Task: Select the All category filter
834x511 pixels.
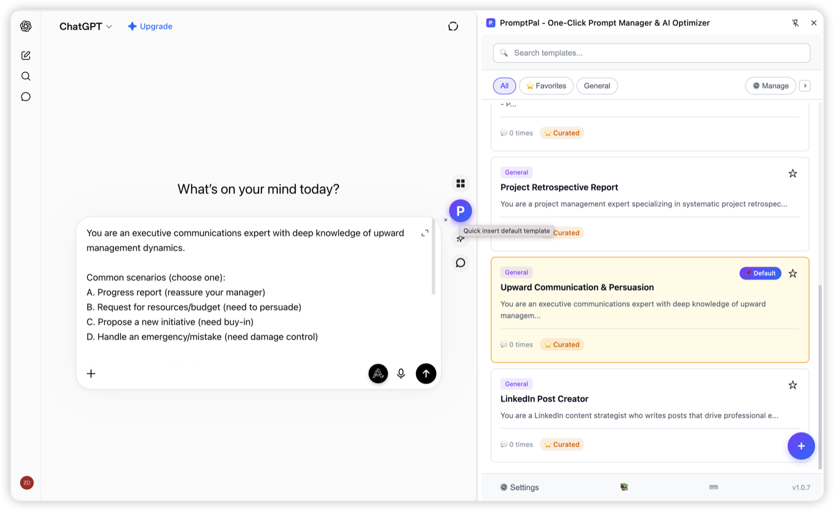Action: click(x=504, y=86)
